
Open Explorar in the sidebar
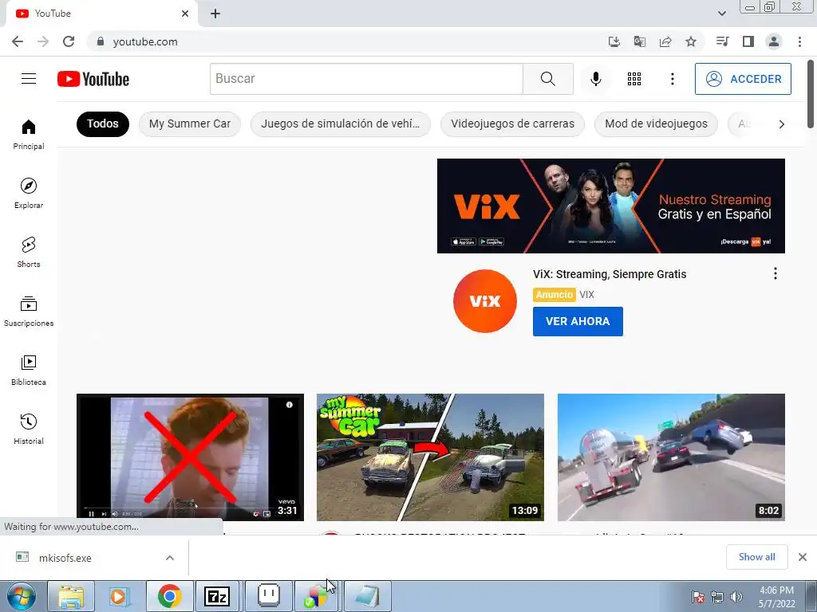tap(29, 194)
